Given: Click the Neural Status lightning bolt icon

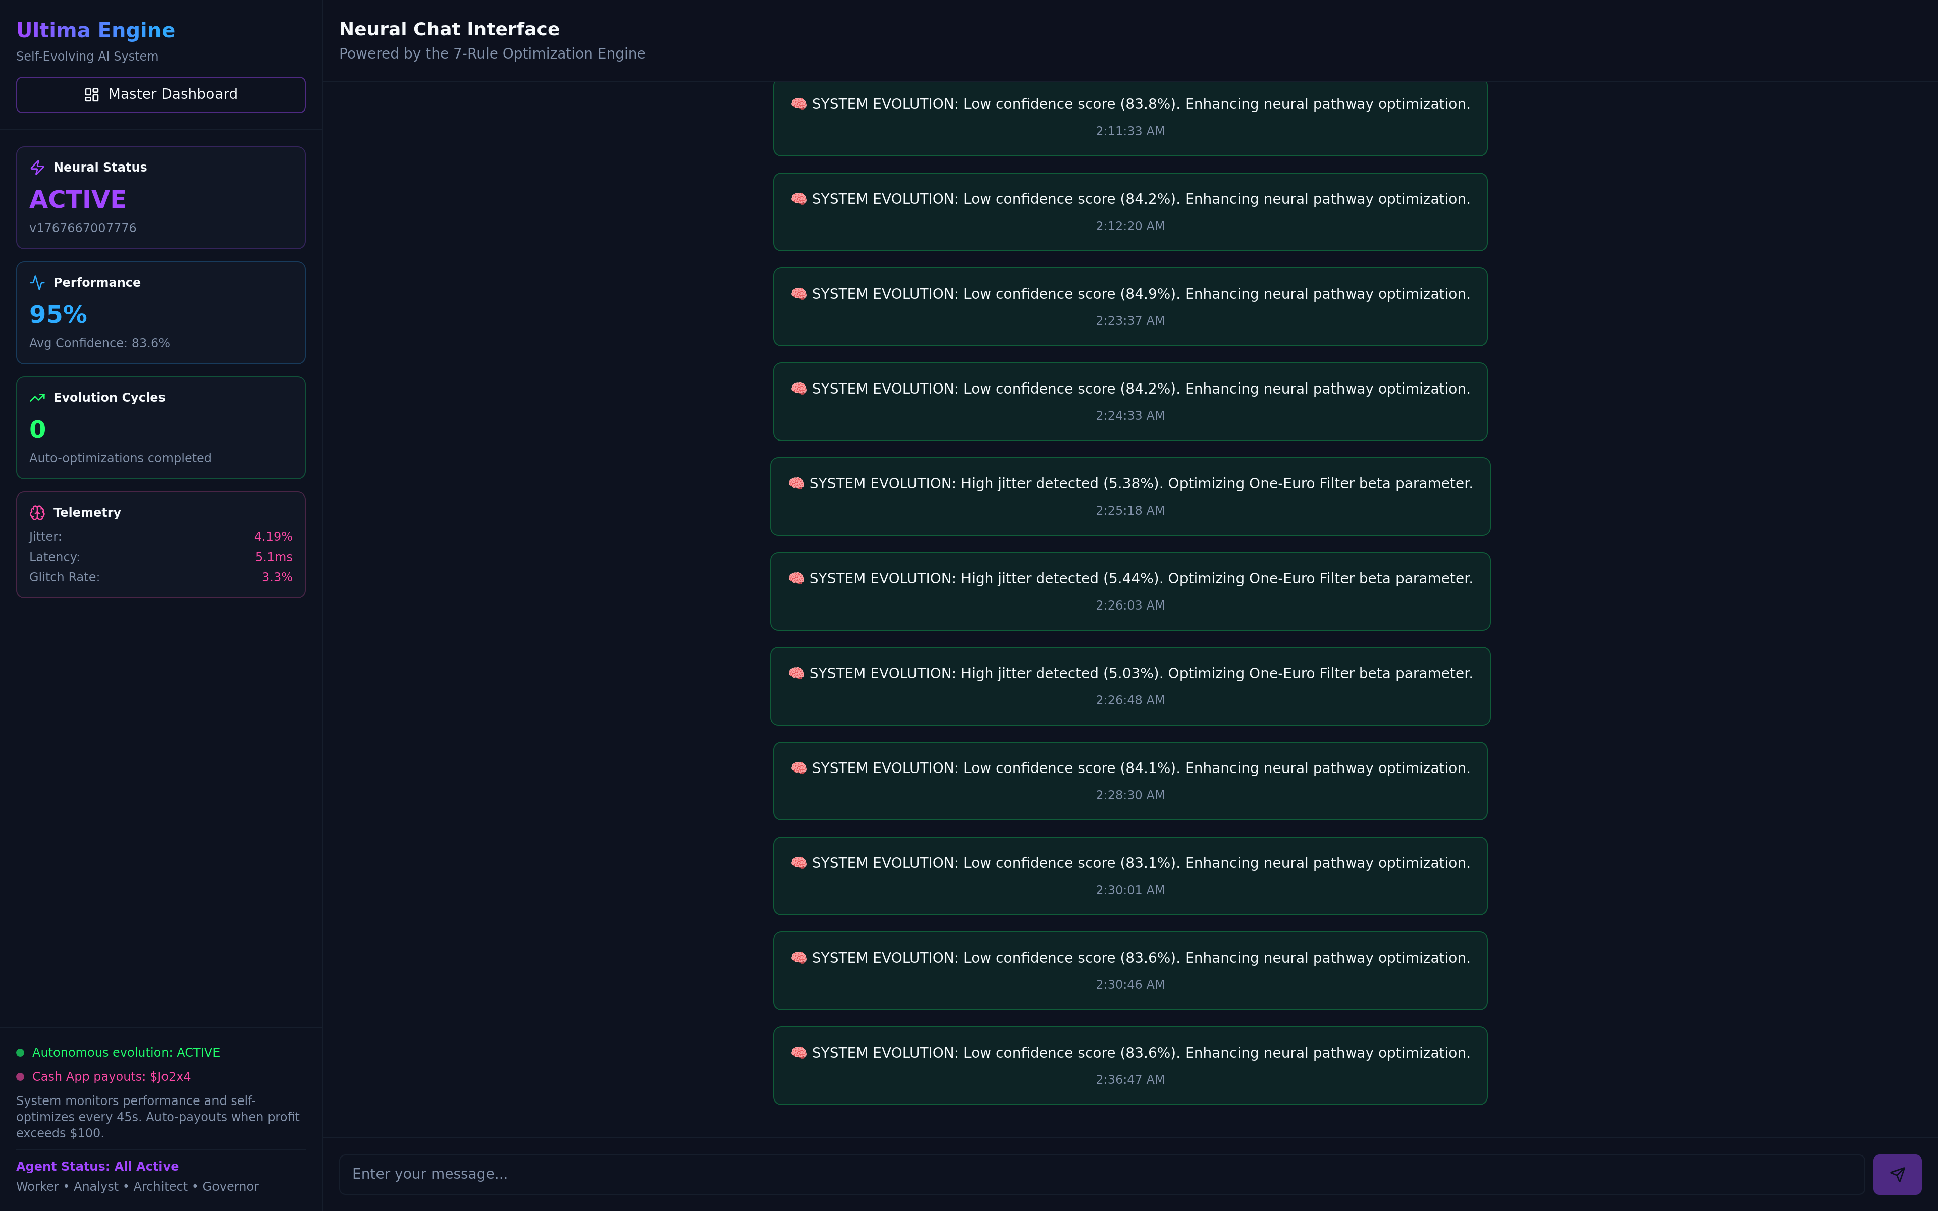Looking at the screenshot, I should tap(37, 168).
